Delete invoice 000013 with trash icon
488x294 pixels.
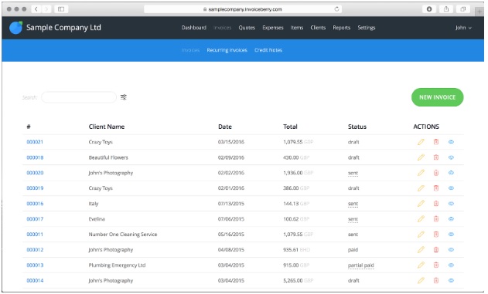[436, 265]
